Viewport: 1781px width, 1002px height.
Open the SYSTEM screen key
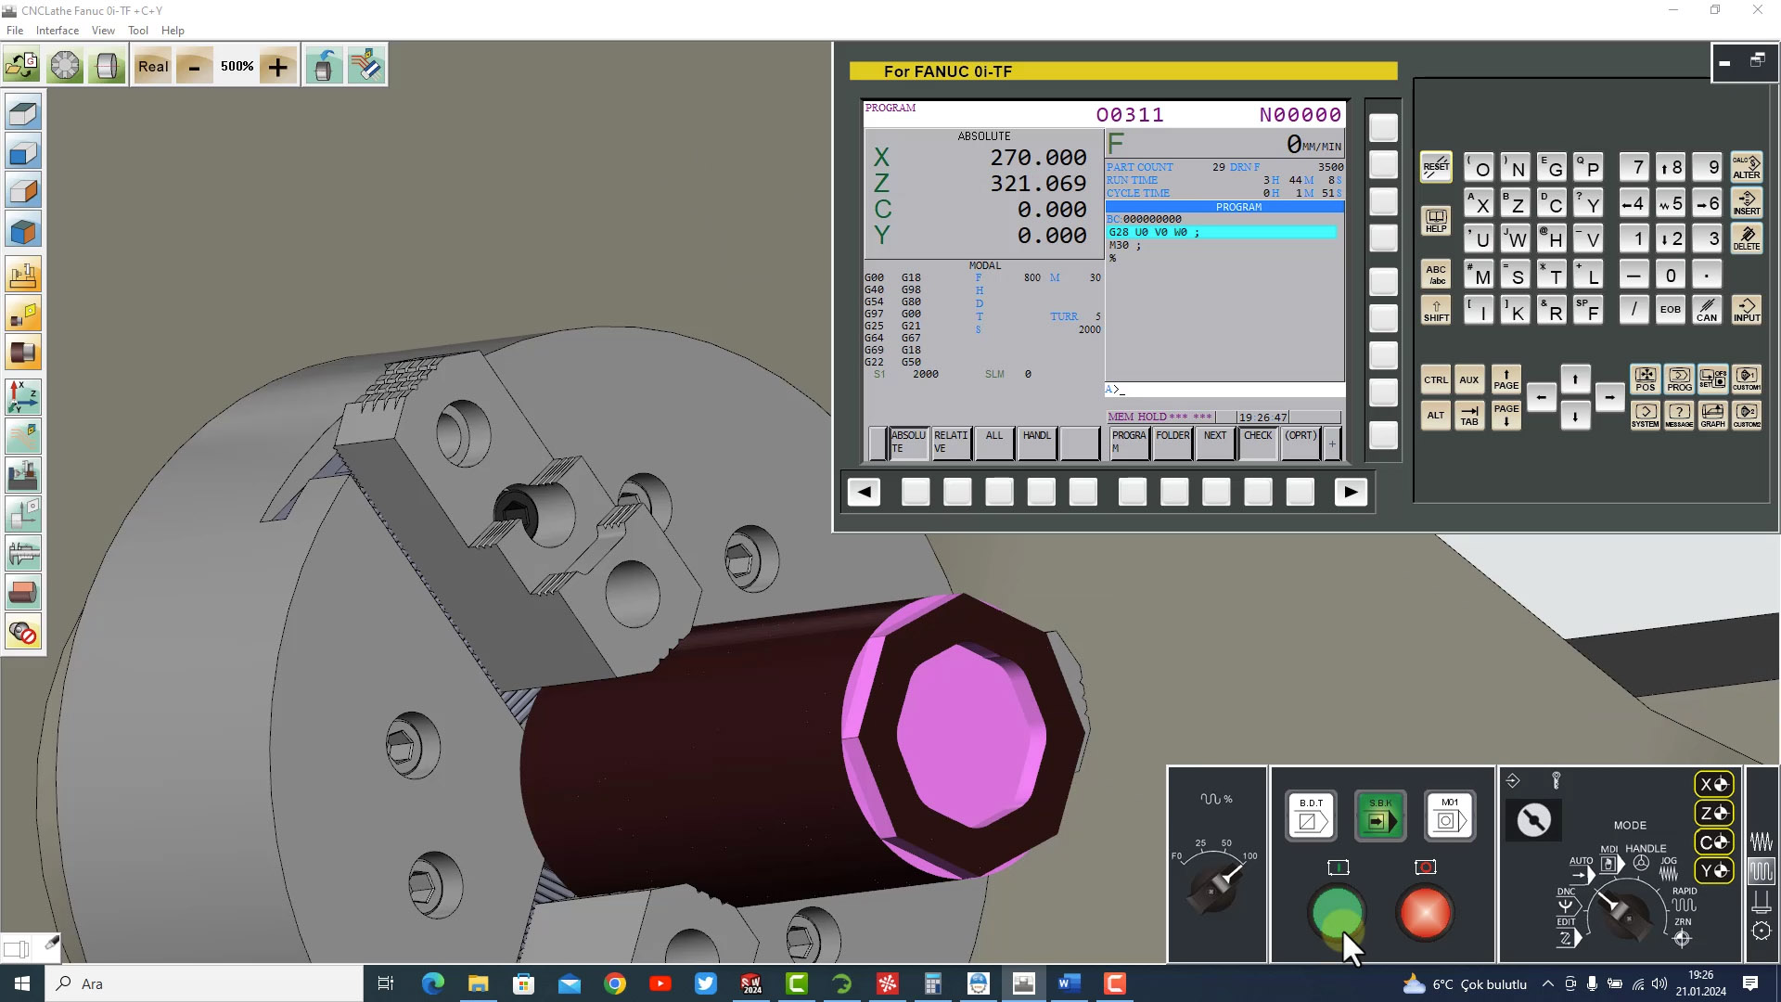pos(1645,415)
